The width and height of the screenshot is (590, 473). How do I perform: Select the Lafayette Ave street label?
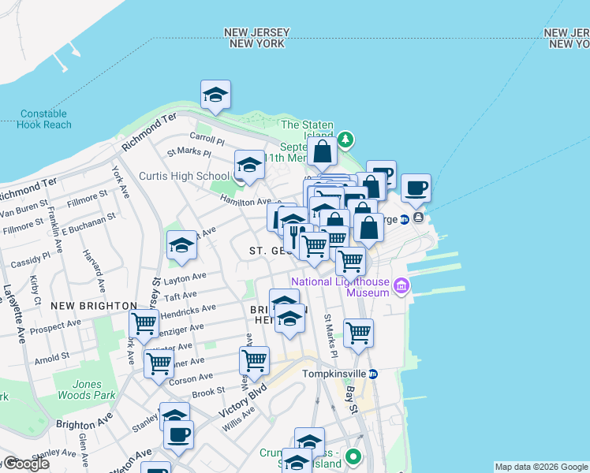[x=14, y=315]
